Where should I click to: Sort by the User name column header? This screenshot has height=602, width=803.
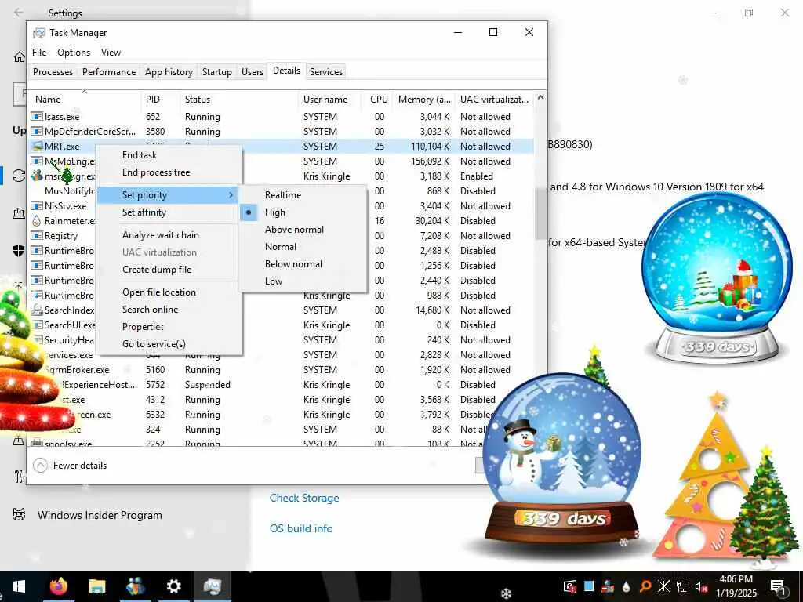click(330, 100)
